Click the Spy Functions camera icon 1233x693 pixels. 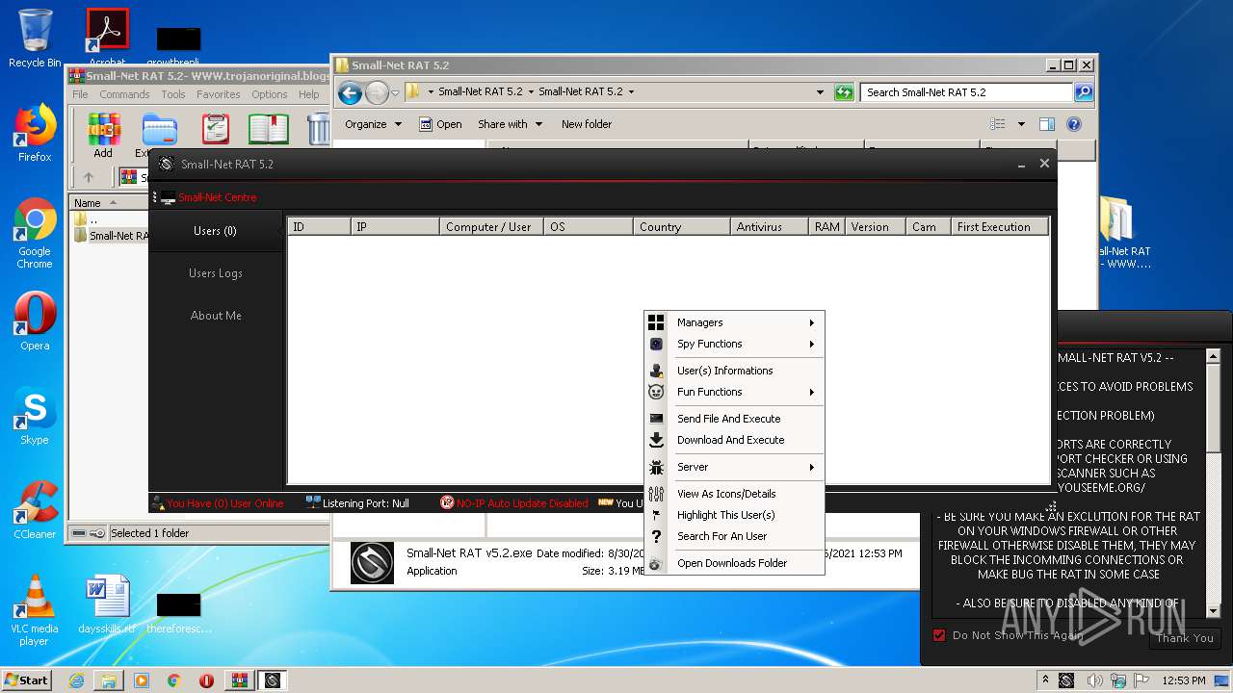tap(656, 344)
